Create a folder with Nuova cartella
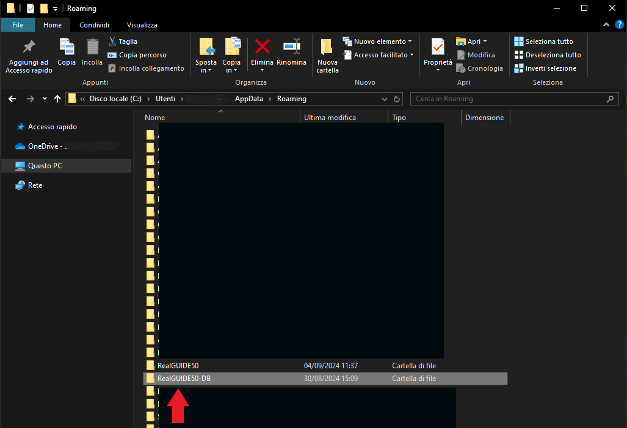Viewport: 627px width, 428px height. coord(327,55)
